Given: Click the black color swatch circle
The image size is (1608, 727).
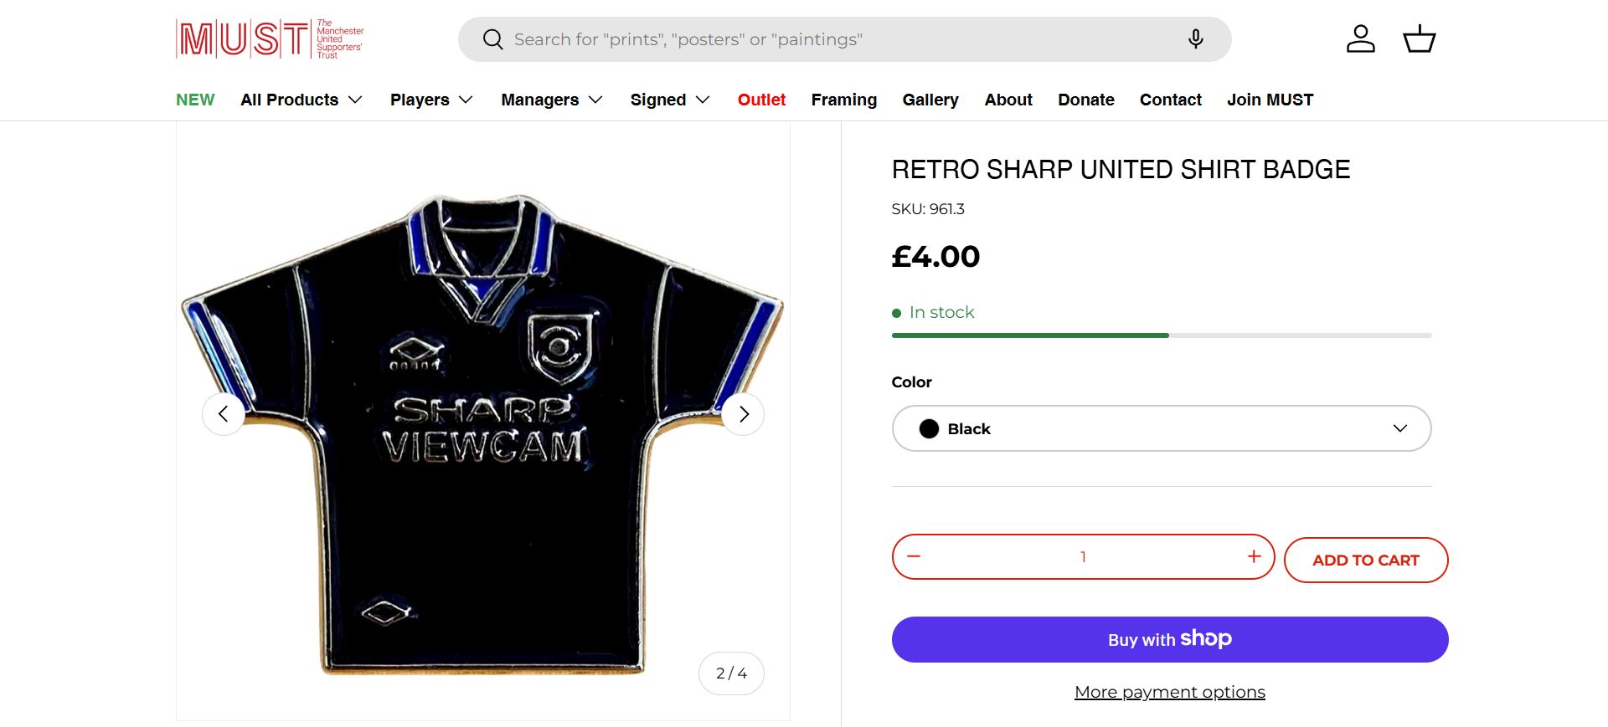Looking at the screenshot, I should click(929, 428).
